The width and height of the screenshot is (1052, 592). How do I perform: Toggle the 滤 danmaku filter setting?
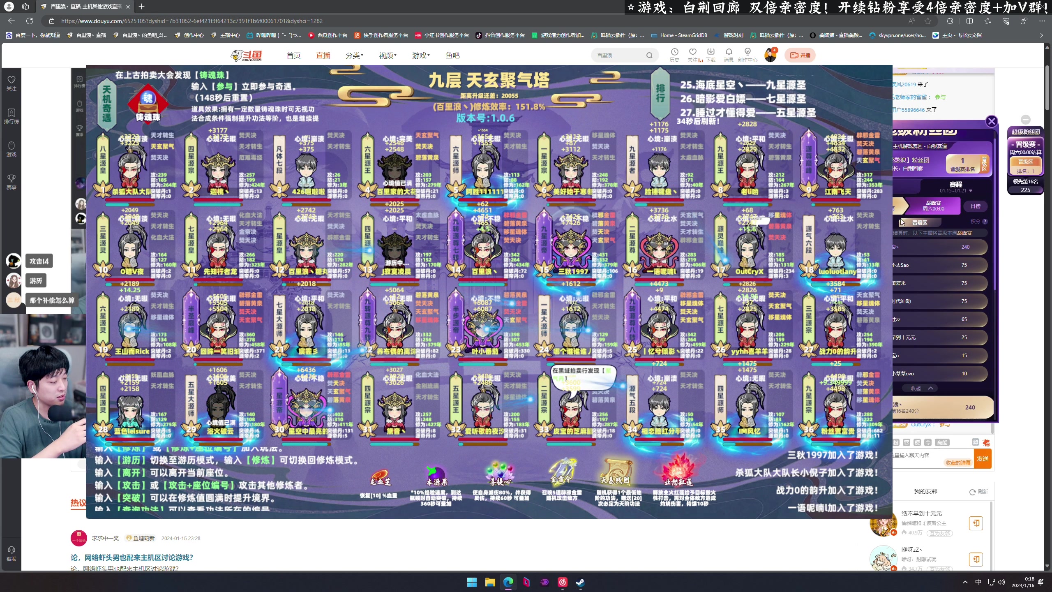coord(976,443)
